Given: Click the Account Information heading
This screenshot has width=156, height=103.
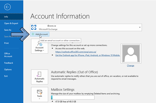Looking at the screenshot, I should 60,16.
